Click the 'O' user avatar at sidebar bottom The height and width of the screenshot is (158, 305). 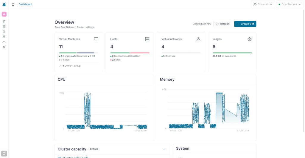(4, 154)
